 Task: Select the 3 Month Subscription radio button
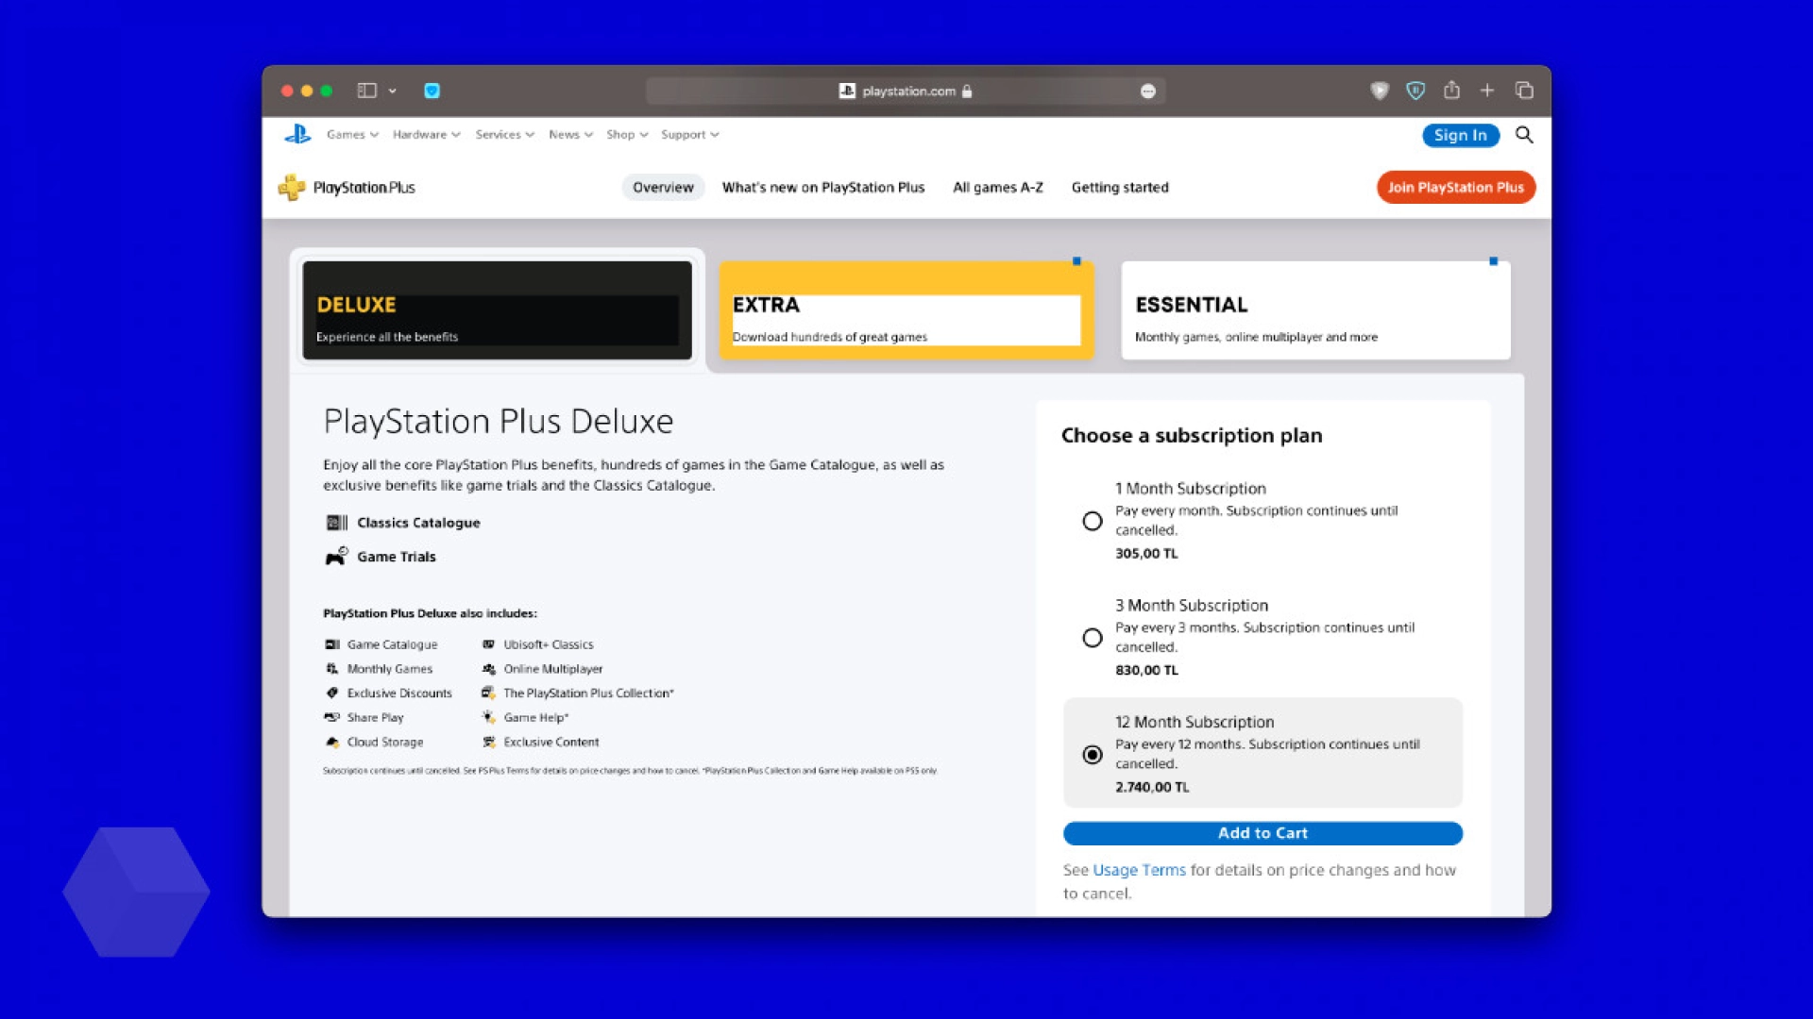(x=1093, y=638)
